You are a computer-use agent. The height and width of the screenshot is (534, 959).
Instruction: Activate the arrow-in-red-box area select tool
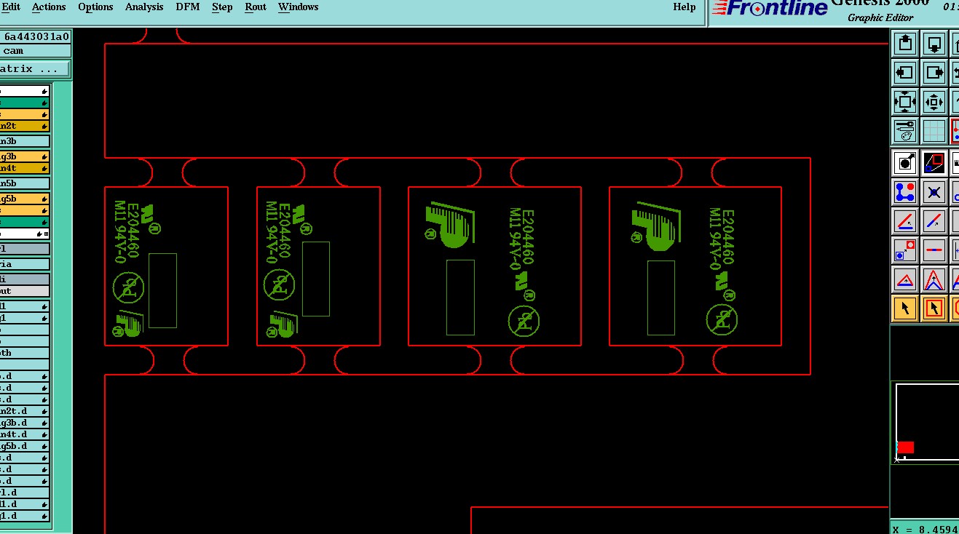coord(934,308)
